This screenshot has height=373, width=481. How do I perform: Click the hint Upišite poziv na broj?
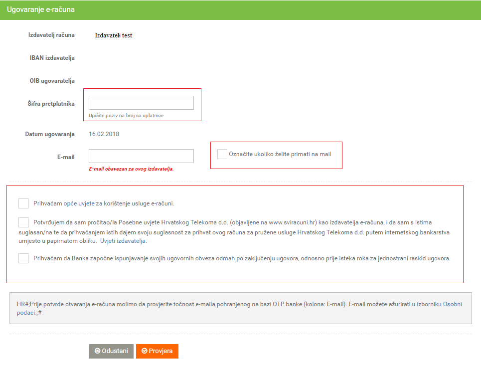pyautogui.click(x=126, y=115)
